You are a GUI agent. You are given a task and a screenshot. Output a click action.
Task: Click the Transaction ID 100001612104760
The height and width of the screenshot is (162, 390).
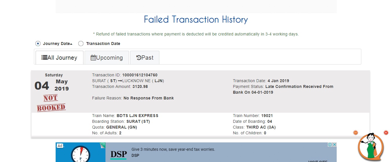(140, 75)
